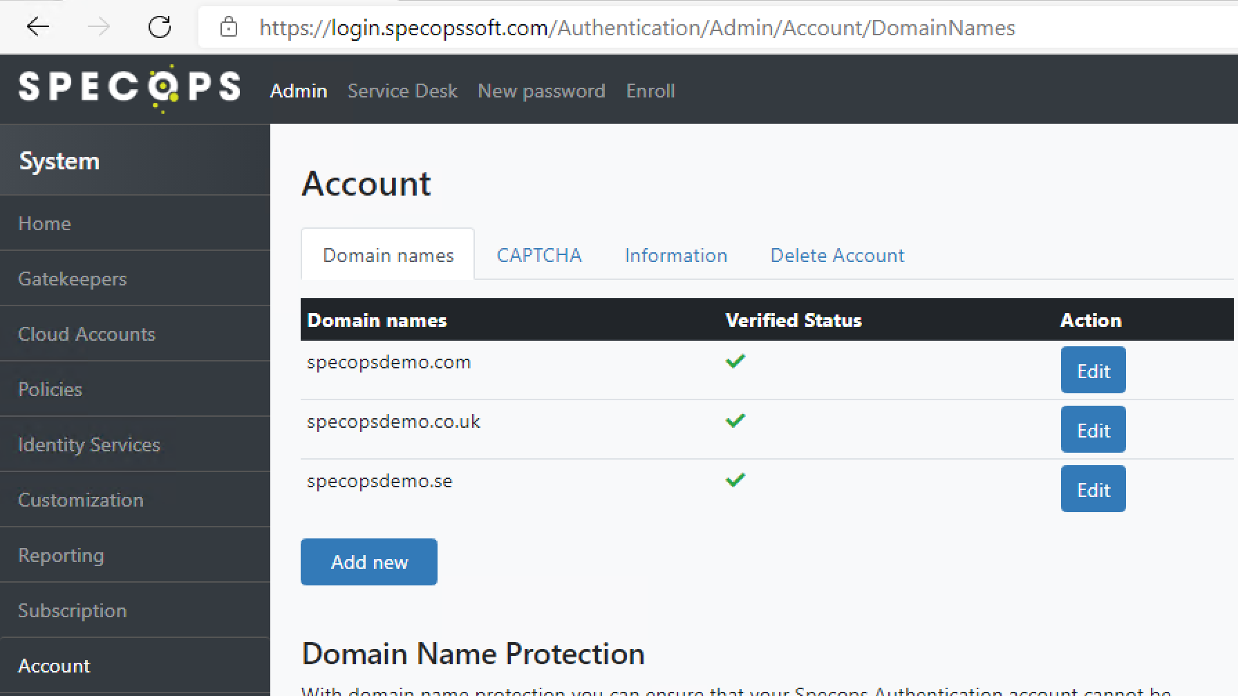Open the CAPTCHA tab
The height and width of the screenshot is (696, 1238).
(x=539, y=255)
